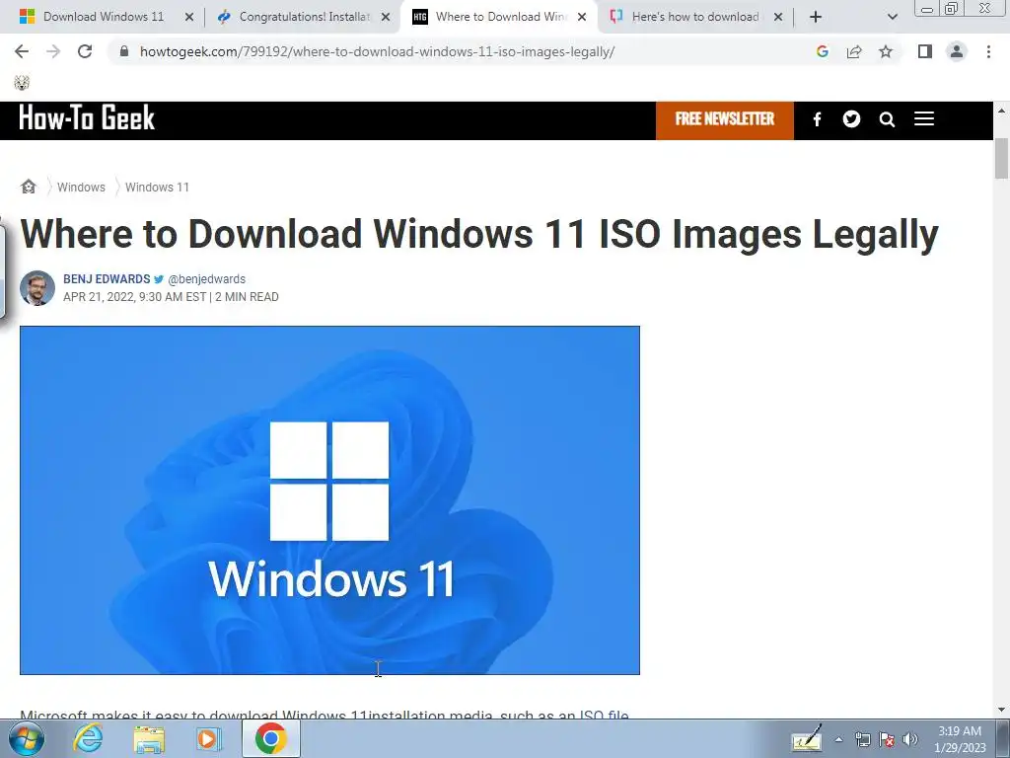Open the Chrome side panel icon

925,51
